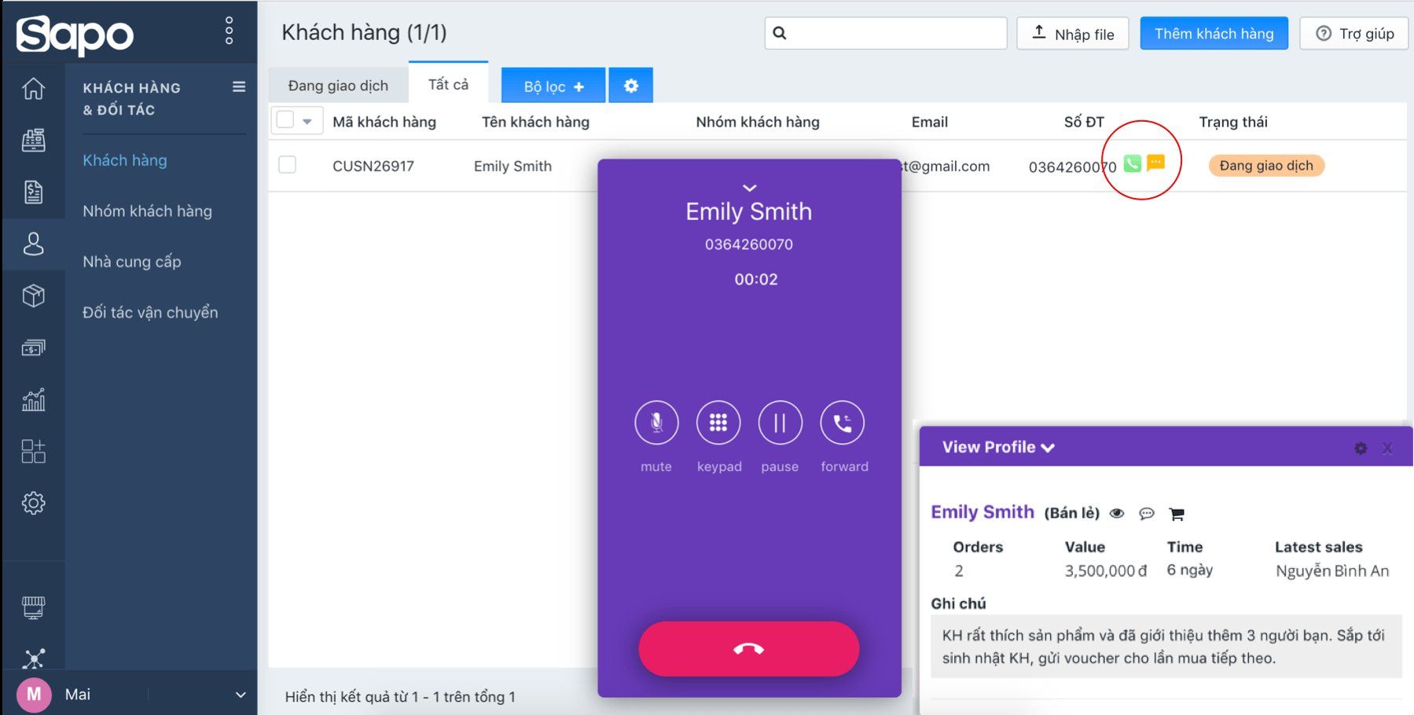
Task: Switch to the Đang giao dịch tab
Action: click(338, 86)
